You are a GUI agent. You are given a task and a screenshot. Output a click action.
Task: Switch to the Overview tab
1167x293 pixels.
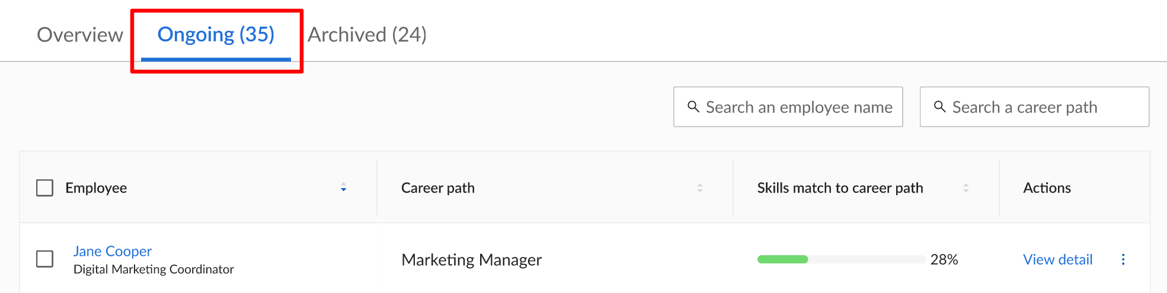[x=80, y=34]
